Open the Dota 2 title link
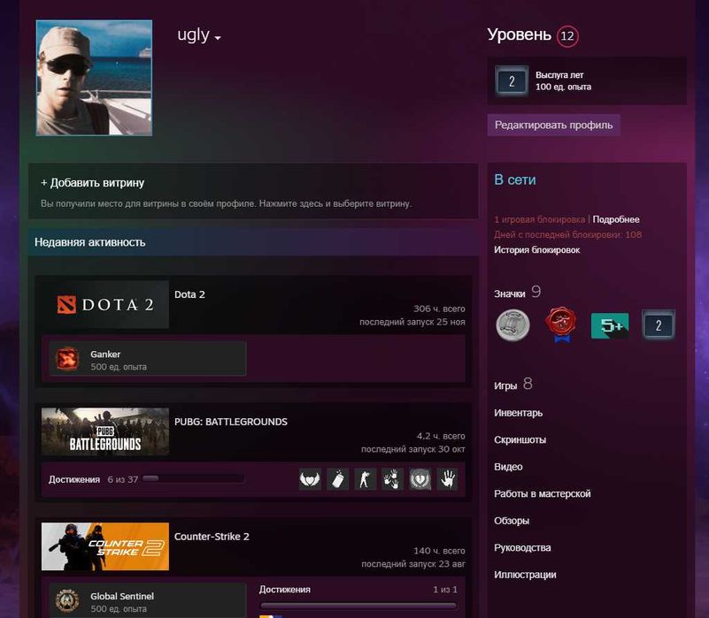Viewport: 709px width, 618px height. click(189, 294)
